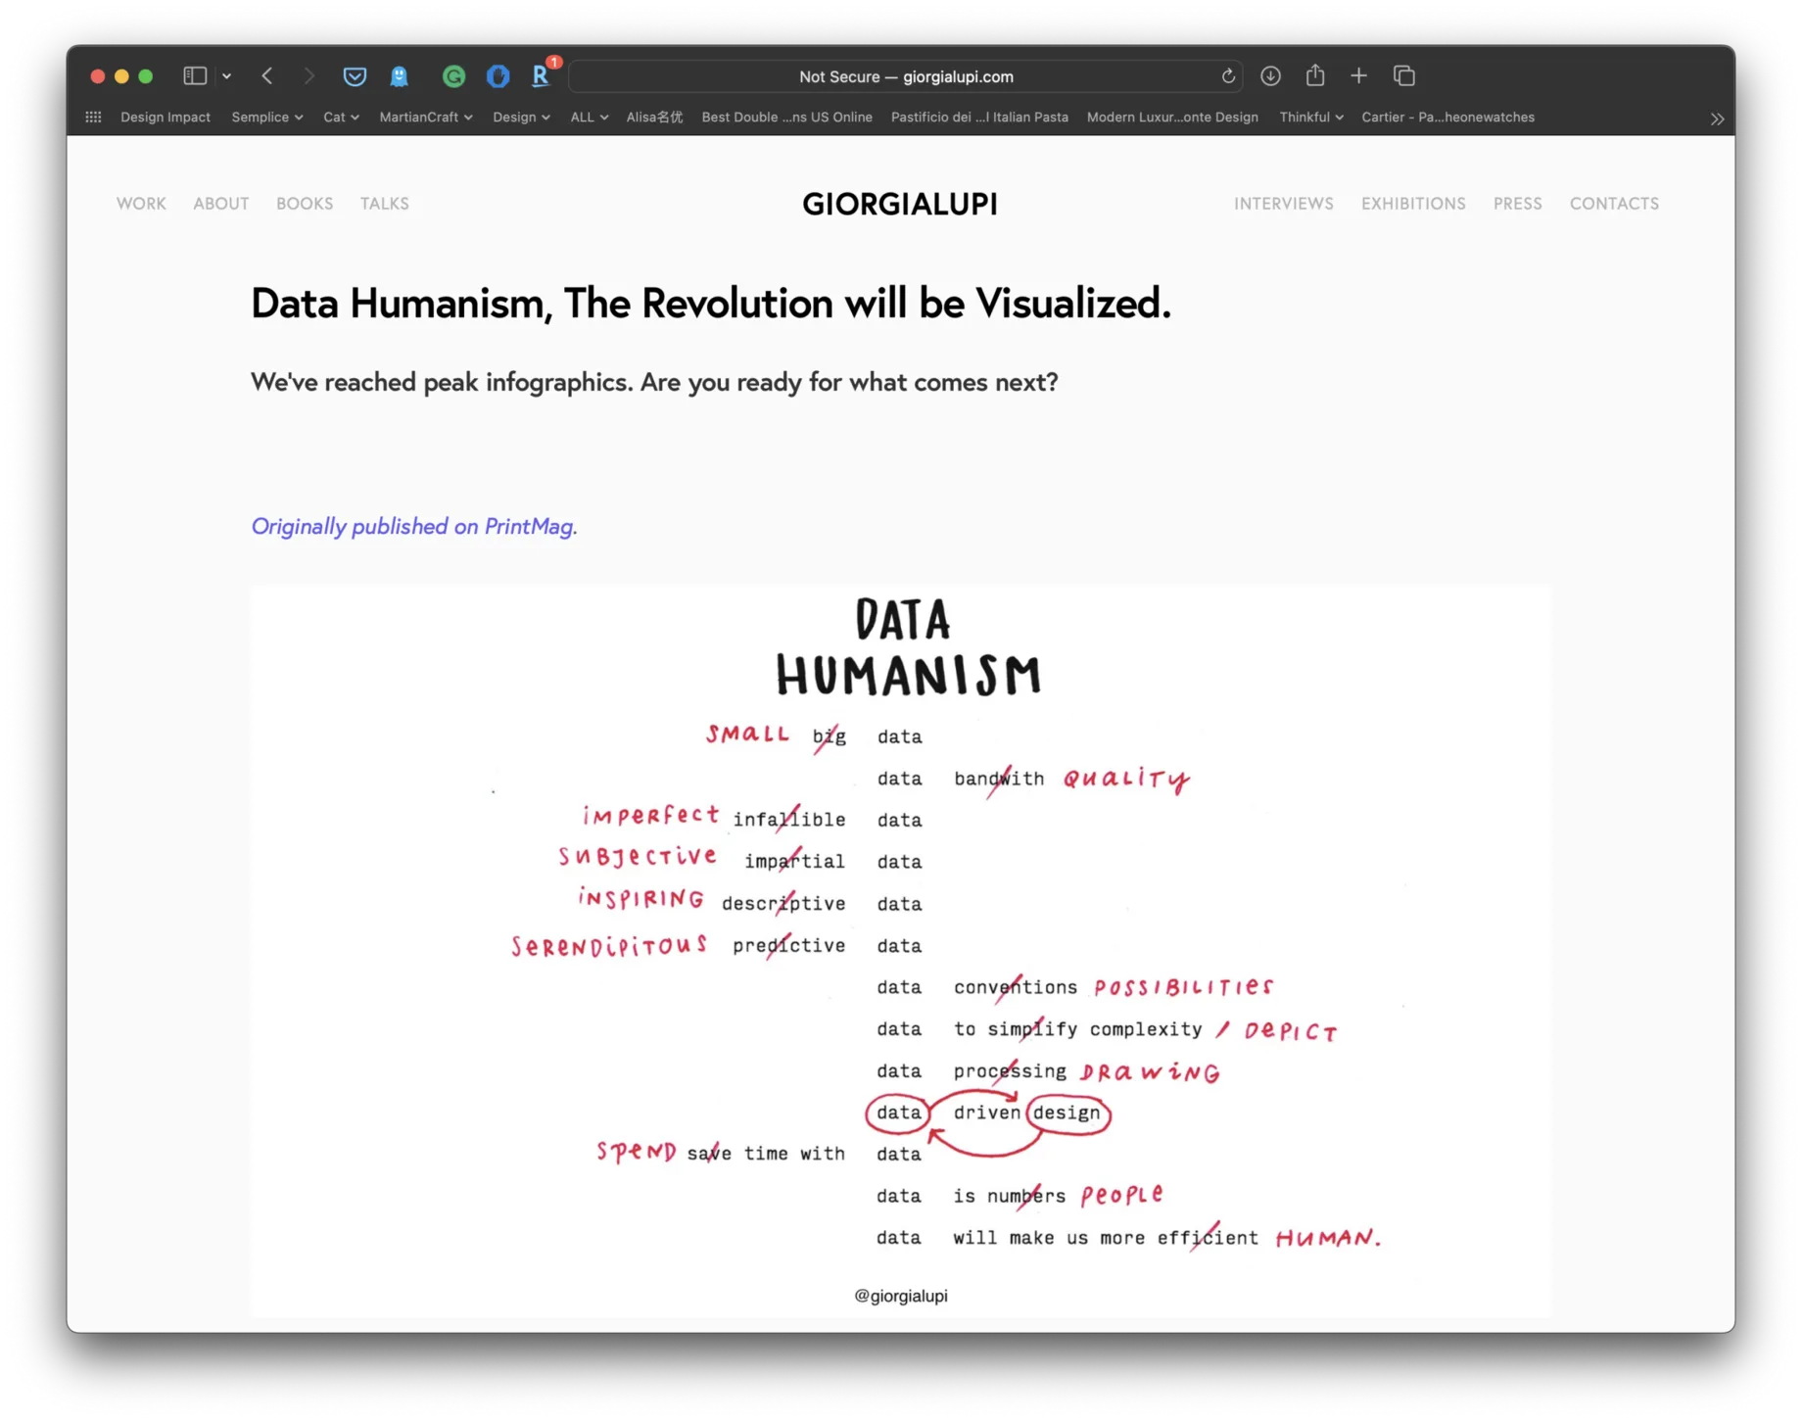
Task: Open sidebar options dropdown chevron
Action: [226, 76]
